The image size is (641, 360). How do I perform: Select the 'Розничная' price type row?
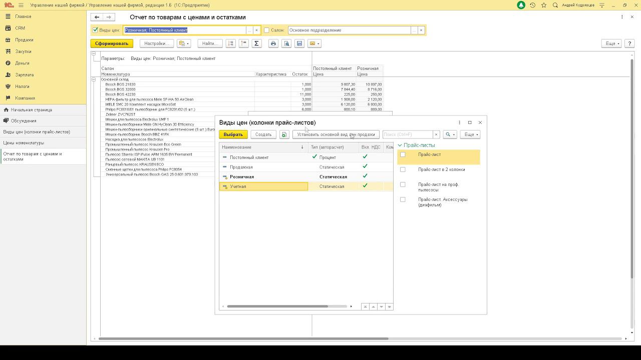click(x=306, y=176)
